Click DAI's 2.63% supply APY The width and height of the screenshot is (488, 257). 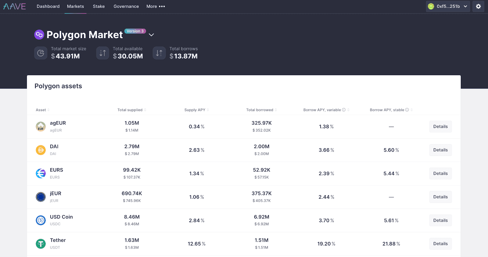point(196,150)
